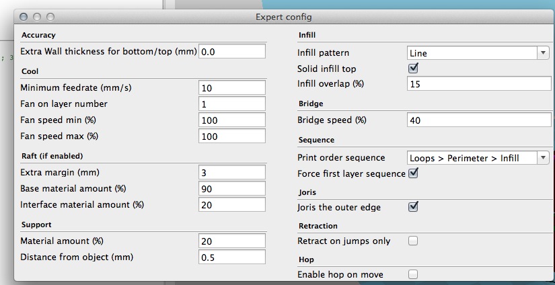Click the Distance from object field
Screen dimensions: 555x285
pyautogui.click(x=232, y=257)
